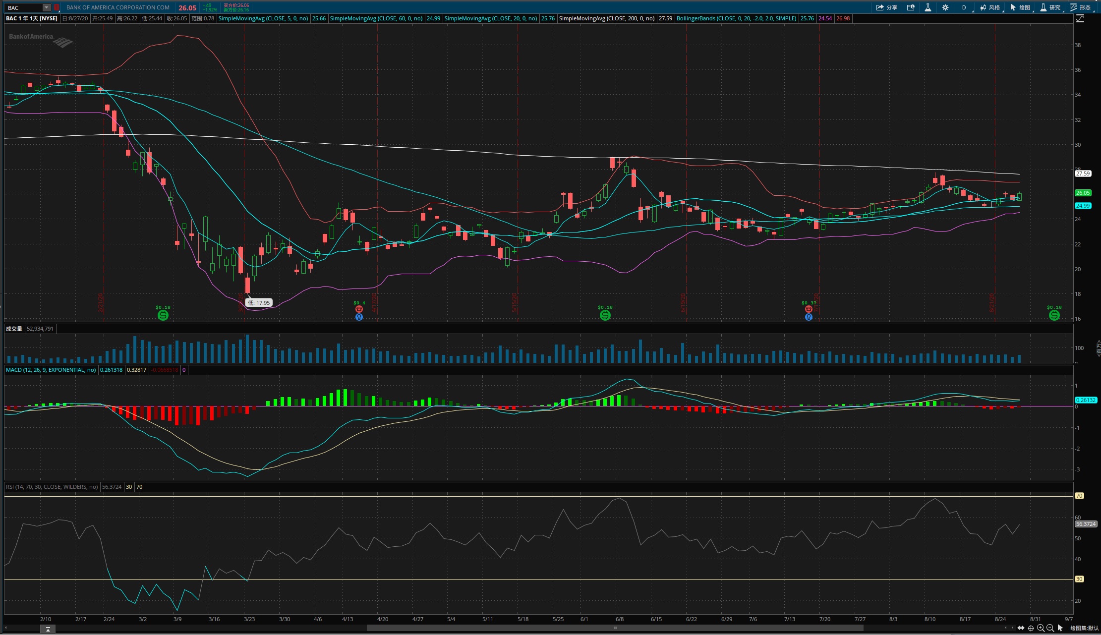Click the curve scale icon above price axis
Image resolution: width=1101 pixels, height=635 pixels.
pos(1080,18)
